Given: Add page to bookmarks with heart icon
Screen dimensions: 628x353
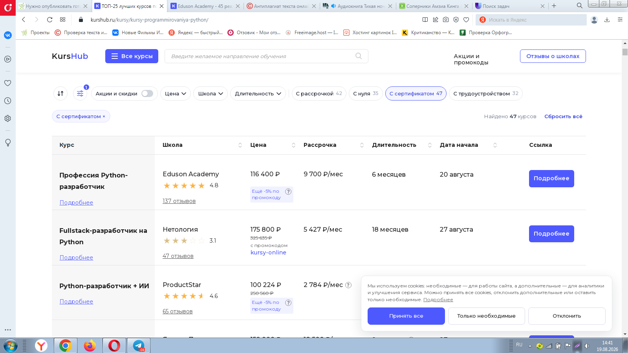Looking at the screenshot, I should pos(466,20).
